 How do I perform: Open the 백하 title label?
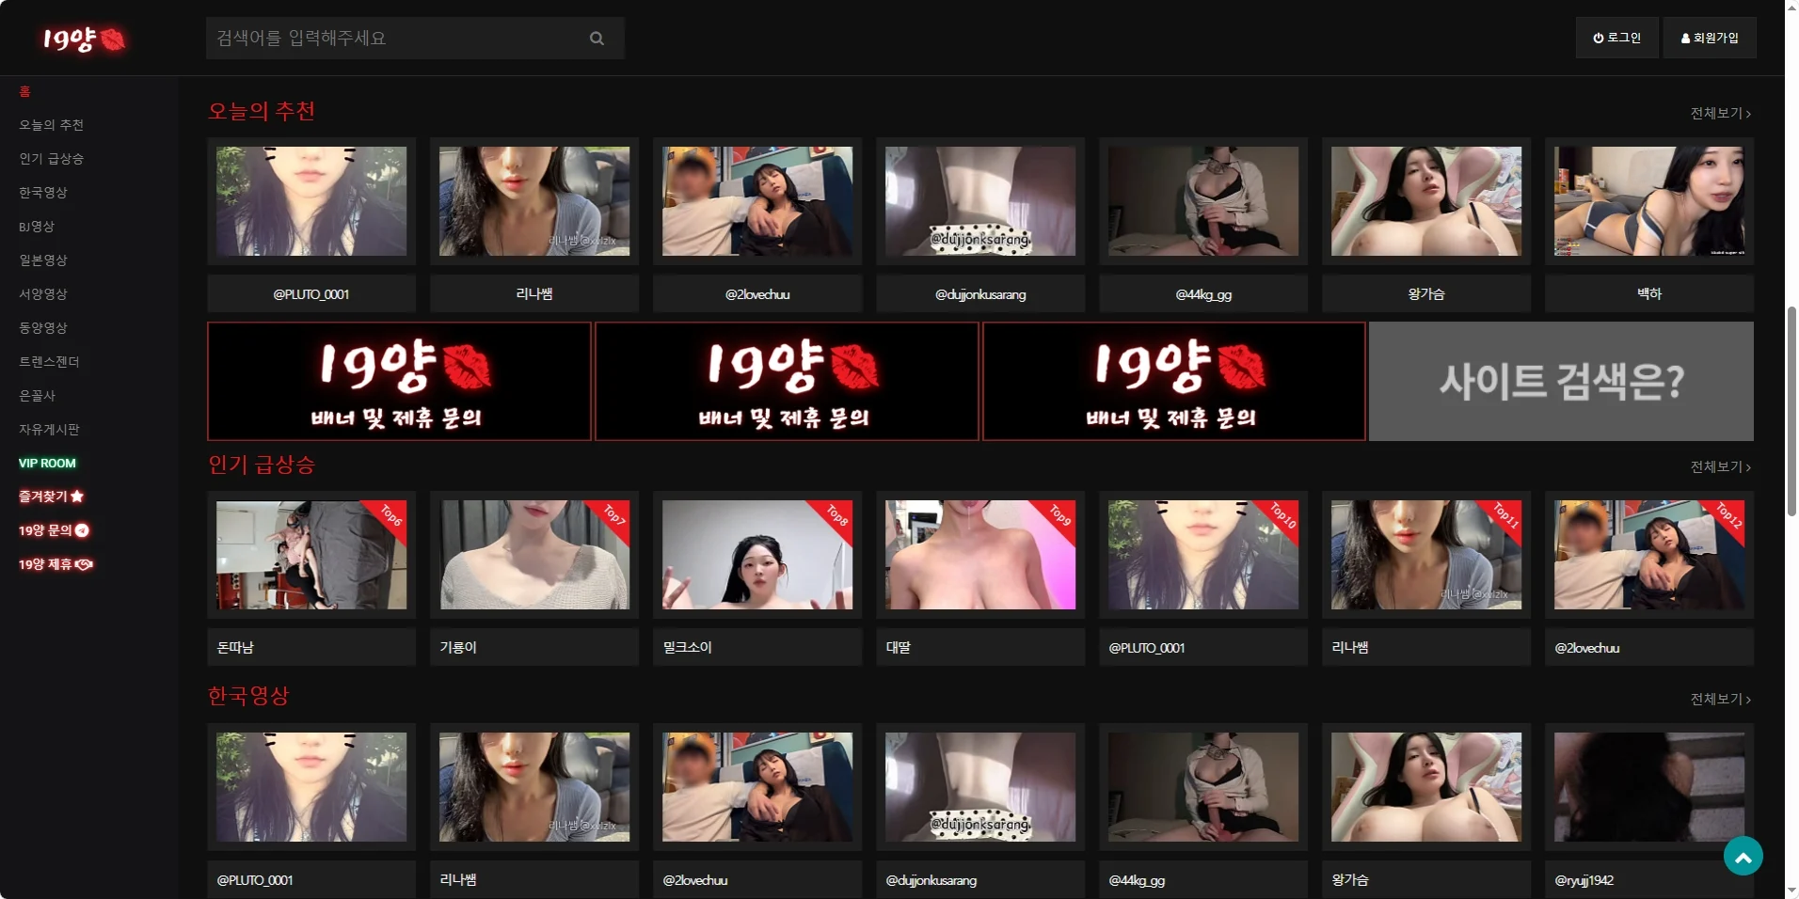(x=1648, y=294)
